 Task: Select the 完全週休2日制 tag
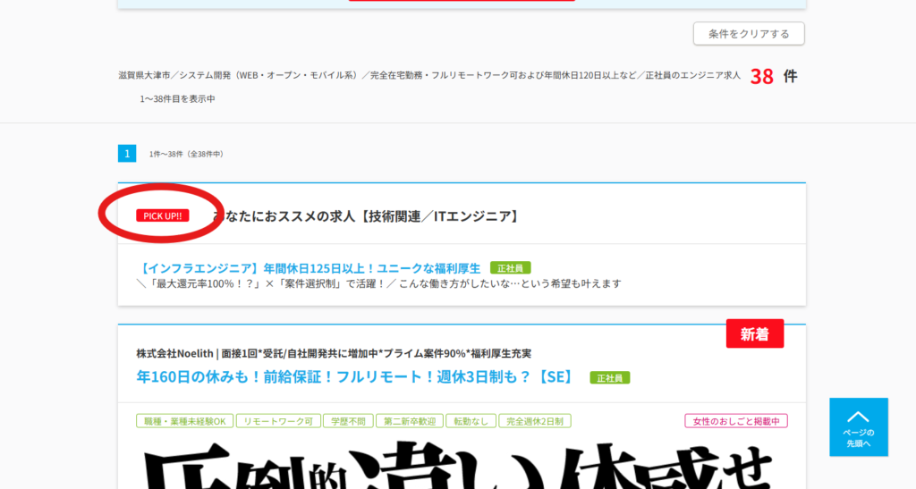[x=534, y=421]
